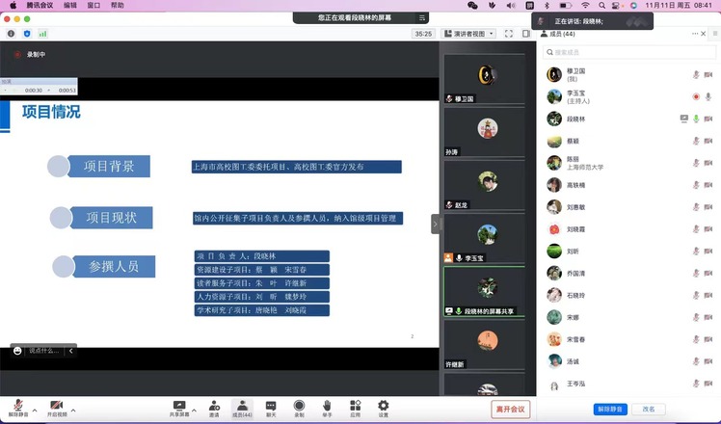The height and width of the screenshot is (424, 721).
Task: Toggle the 成员(44) members panel button
Action: tap(242, 408)
